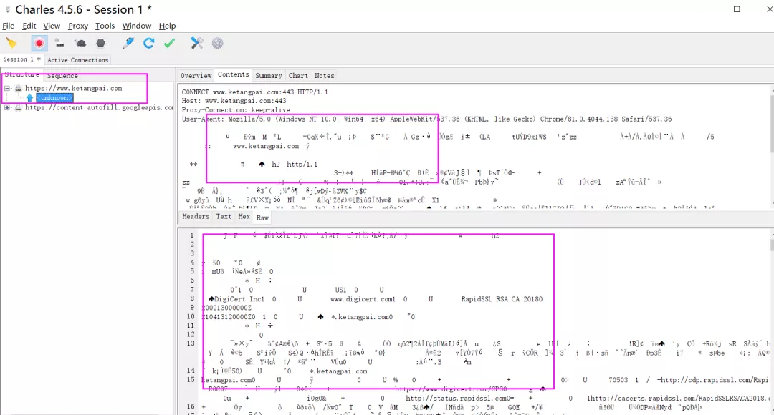This screenshot has width=774, height=415.
Task: Switch to the Sequence view tab
Action: pos(62,75)
